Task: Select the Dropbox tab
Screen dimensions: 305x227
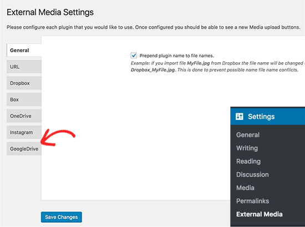Action: [24, 83]
